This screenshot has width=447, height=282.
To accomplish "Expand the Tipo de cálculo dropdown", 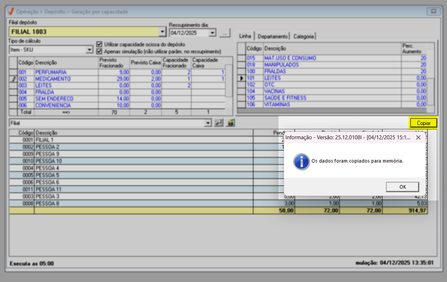I will (89, 50).
